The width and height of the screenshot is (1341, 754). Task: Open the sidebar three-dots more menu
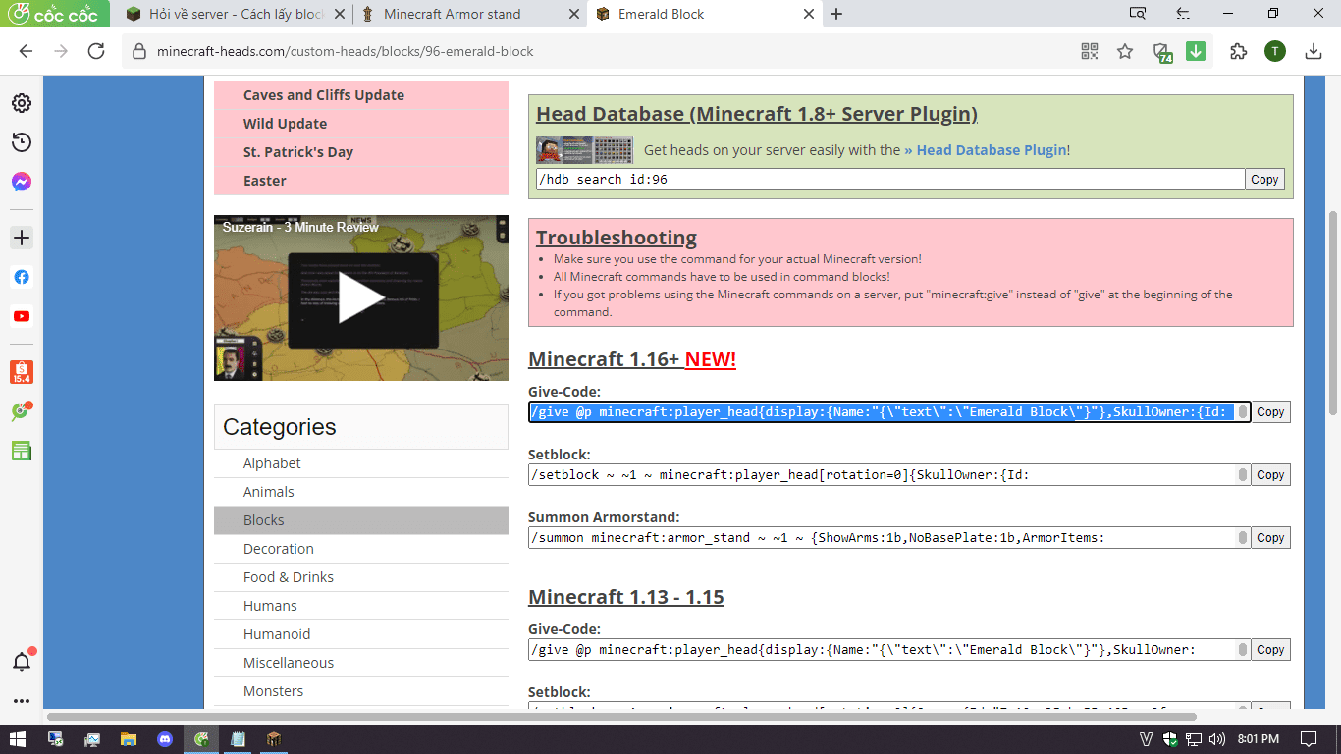(x=22, y=701)
